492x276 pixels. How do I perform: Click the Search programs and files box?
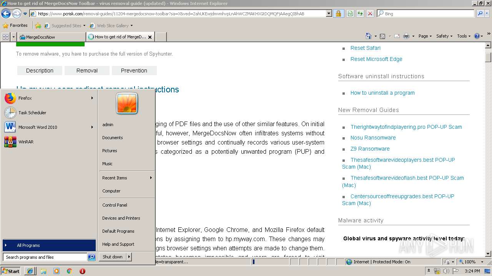coord(45,257)
